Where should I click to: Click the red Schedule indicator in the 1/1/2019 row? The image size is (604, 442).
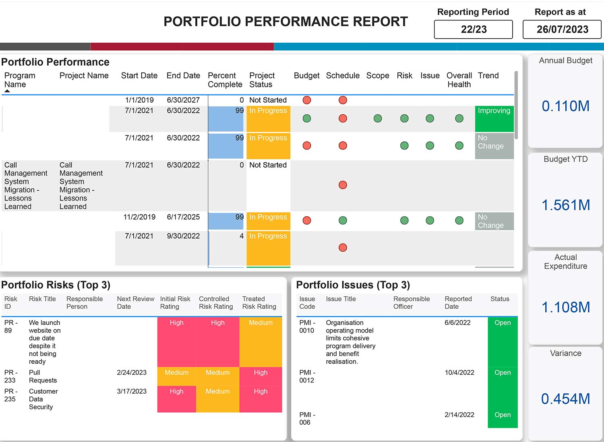click(343, 100)
